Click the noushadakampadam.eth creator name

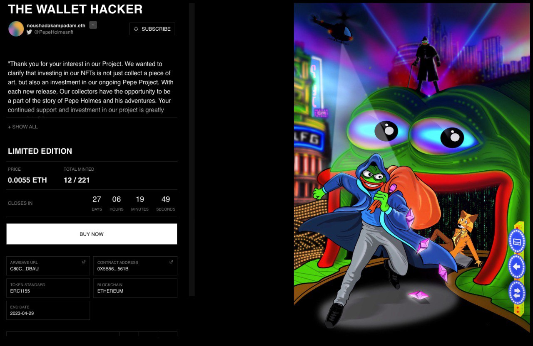pos(56,25)
